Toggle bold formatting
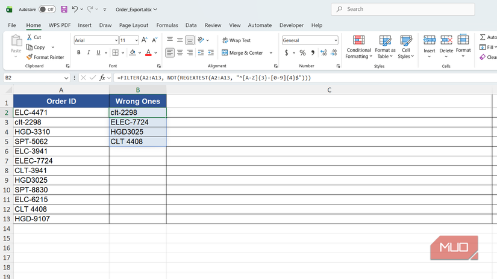Screen dimensions: 497x279 78,52
